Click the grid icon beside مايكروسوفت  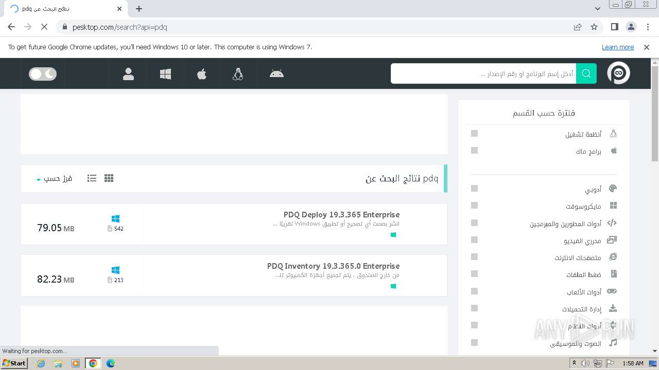point(613,206)
